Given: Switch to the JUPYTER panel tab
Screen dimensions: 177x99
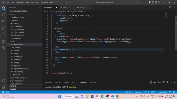Looking at the screenshot, I should (93, 82).
